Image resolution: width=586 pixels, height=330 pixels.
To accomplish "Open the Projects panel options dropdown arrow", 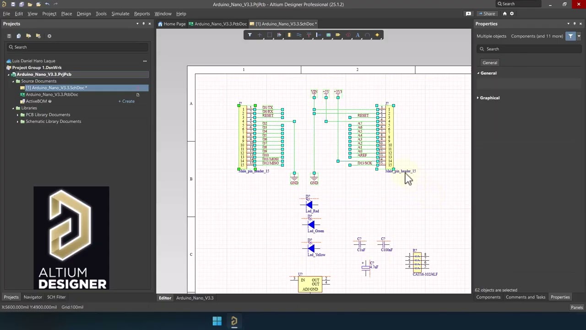I will click(137, 24).
